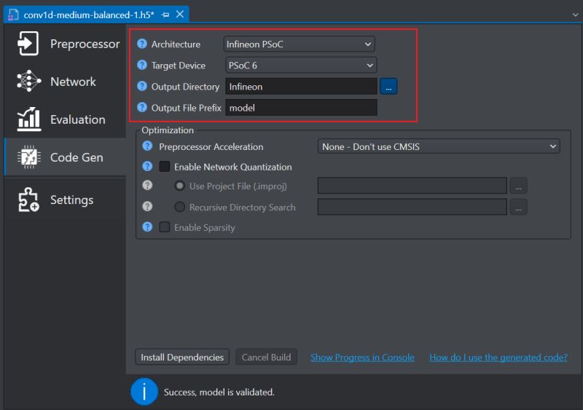Click the Output File Prefix field
The width and height of the screenshot is (583, 410).
click(301, 108)
